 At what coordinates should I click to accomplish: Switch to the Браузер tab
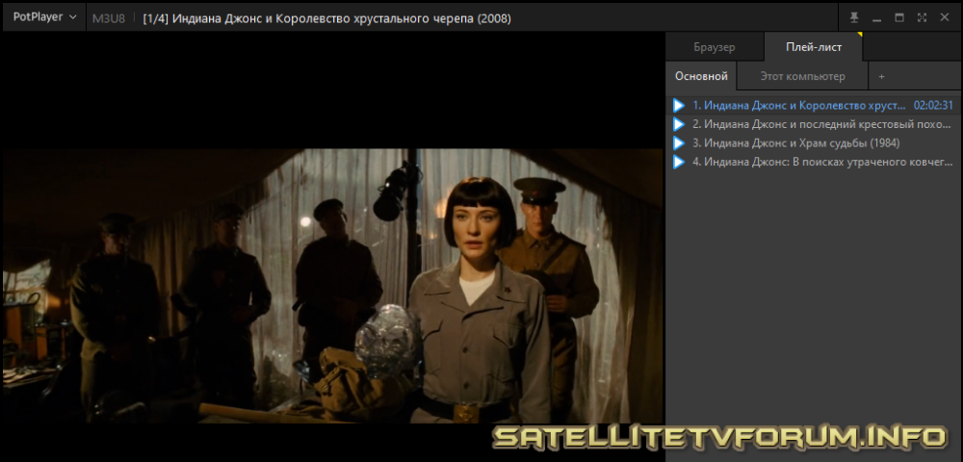tap(715, 47)
